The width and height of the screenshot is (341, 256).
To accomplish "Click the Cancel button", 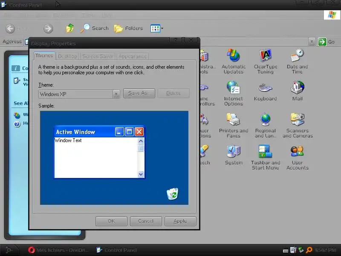I will 146,221.
